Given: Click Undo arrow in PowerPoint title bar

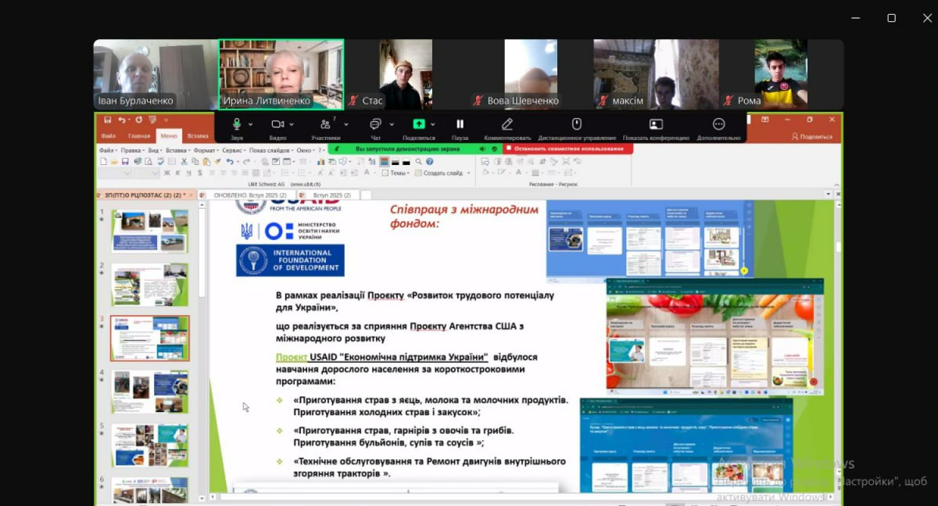Looking at the screenshot, I should coord(121,120).
